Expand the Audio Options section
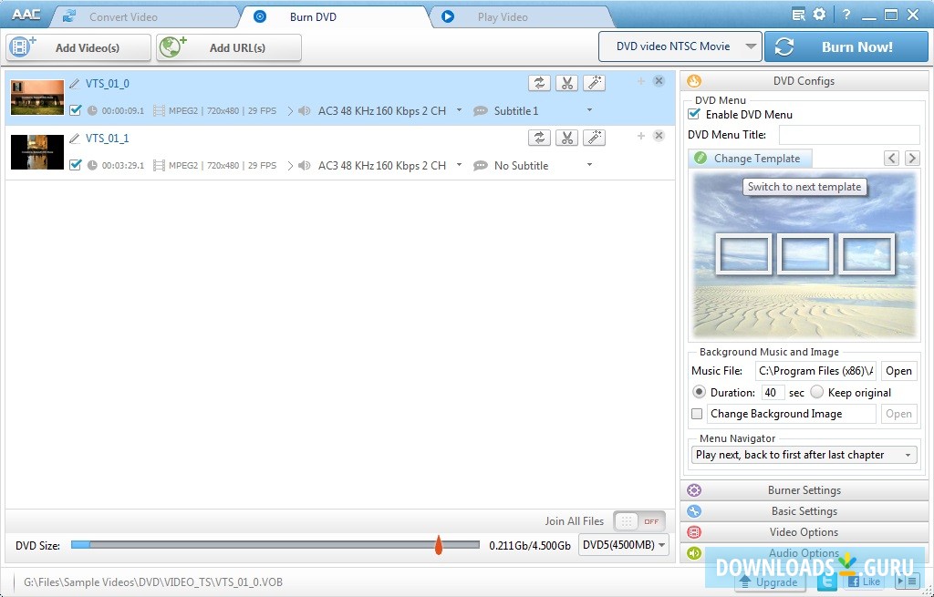The height and width of the screenshot is (597, 934). [x=804, y=553]
